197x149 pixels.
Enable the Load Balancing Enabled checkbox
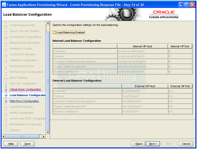54,32
